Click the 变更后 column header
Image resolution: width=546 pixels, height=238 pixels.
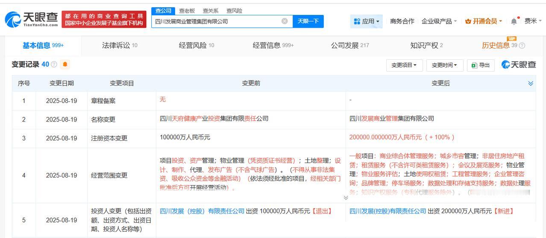click(440, 83)
